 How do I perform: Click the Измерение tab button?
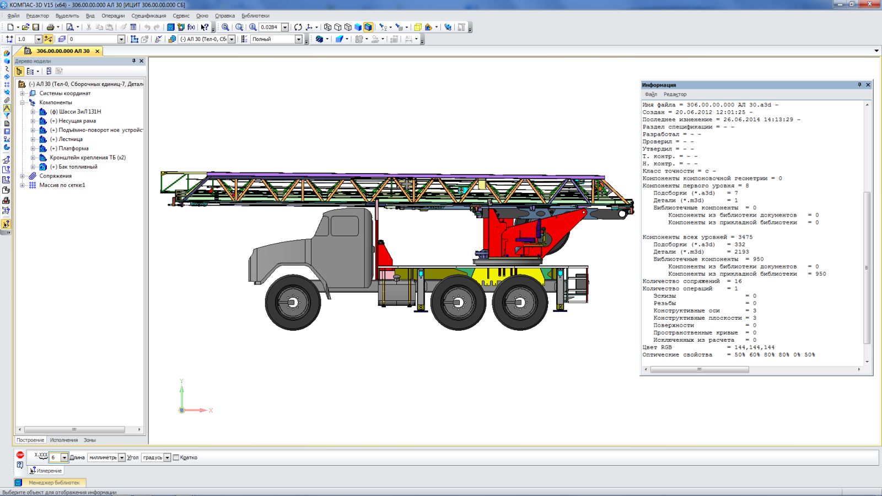click(46, 471)
